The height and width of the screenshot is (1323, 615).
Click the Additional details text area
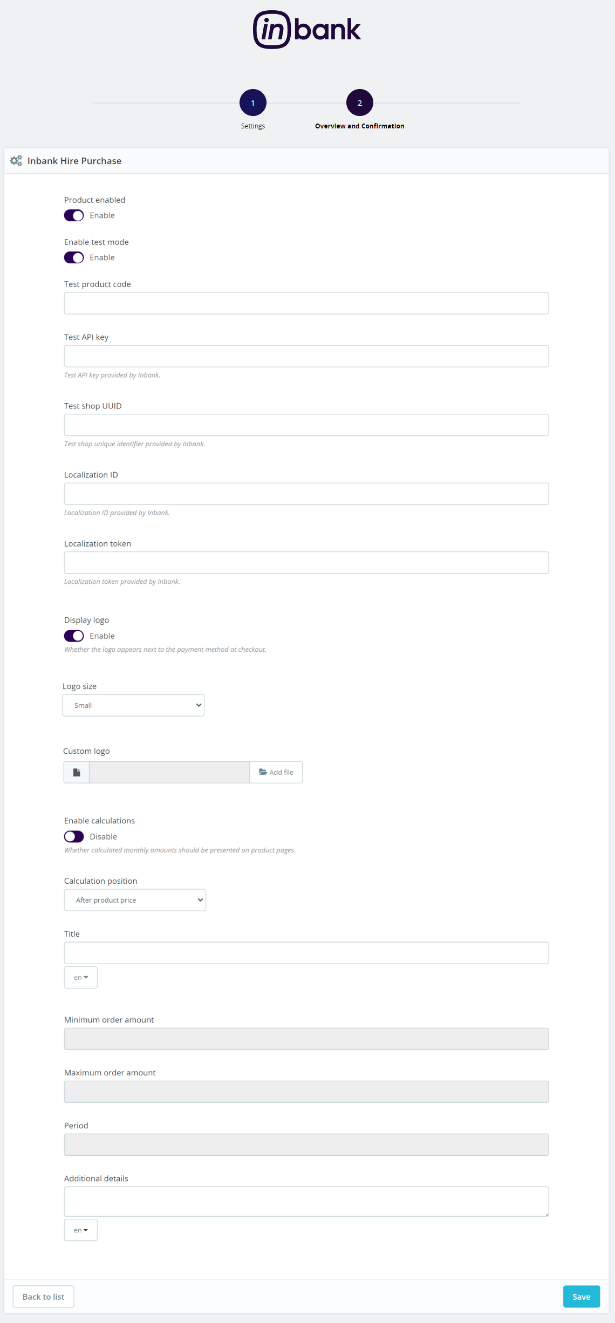coord(306,1201)
